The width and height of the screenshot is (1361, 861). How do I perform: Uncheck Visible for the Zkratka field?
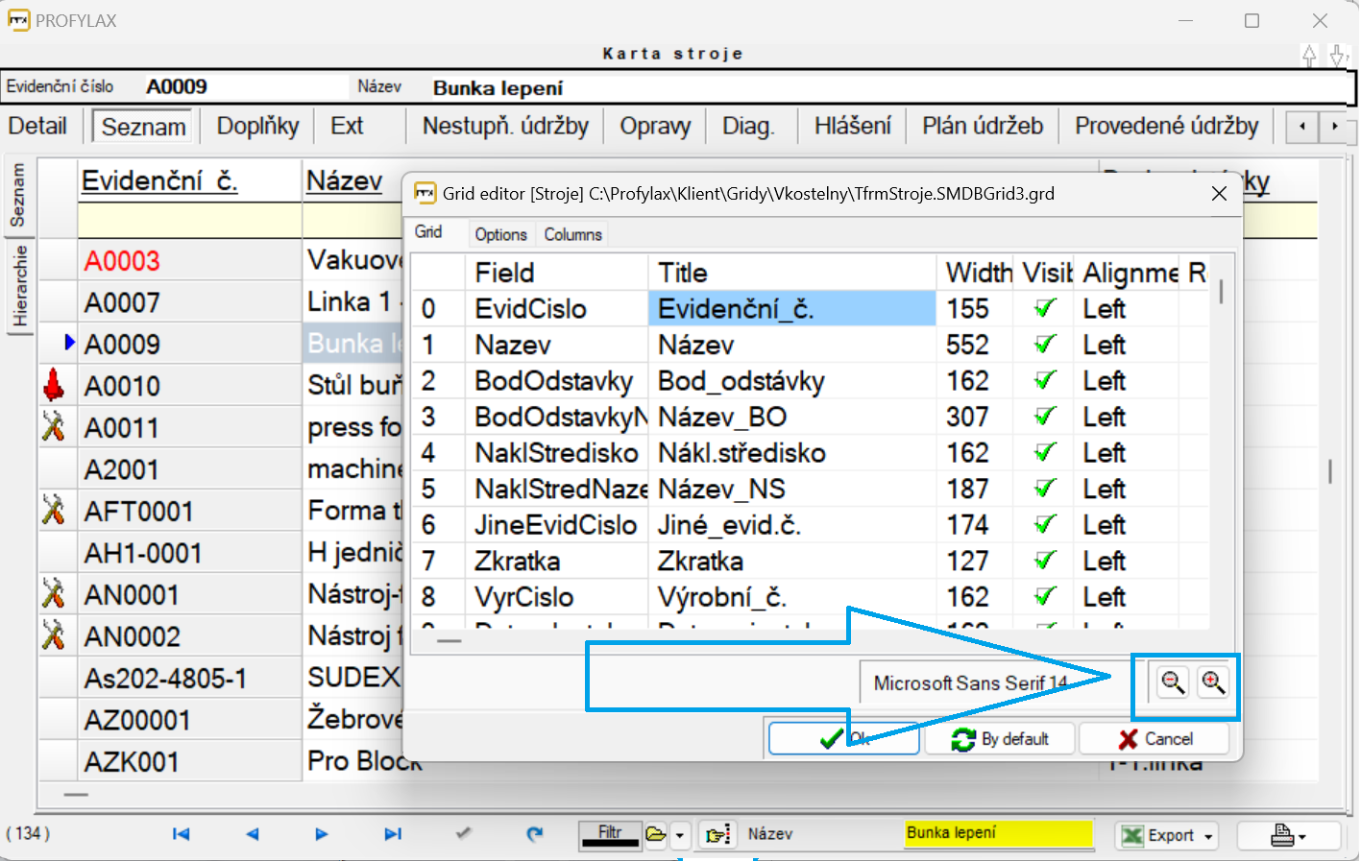(1044, 561)
